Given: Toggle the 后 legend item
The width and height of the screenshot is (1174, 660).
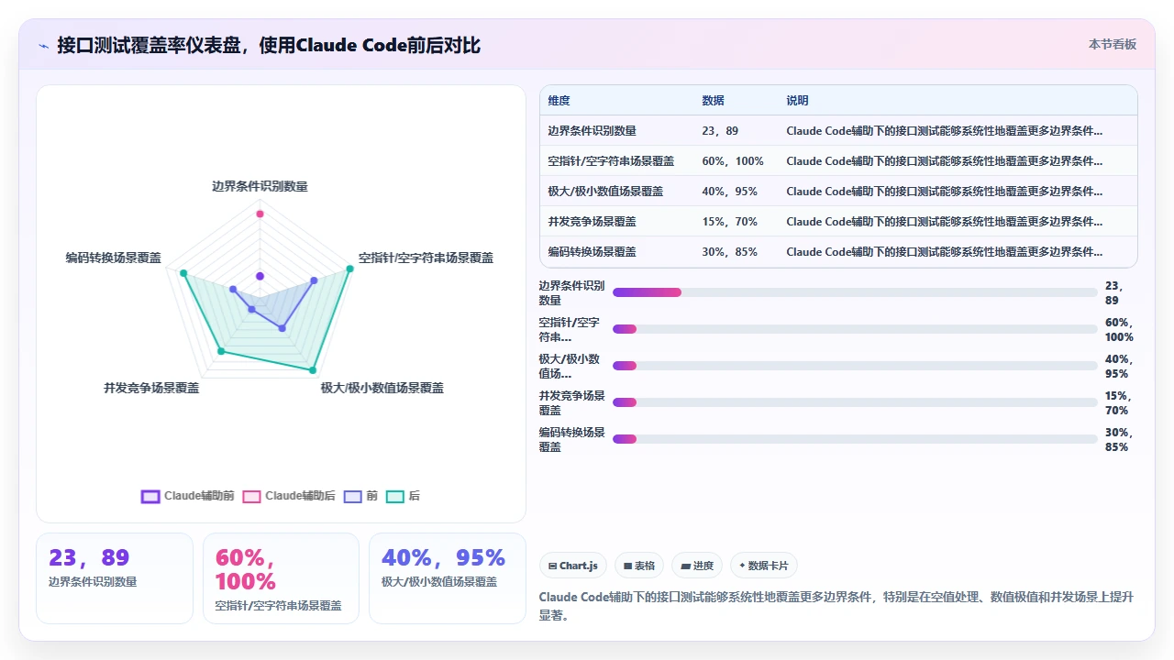Looking at the screenshot, I should 403,496.
